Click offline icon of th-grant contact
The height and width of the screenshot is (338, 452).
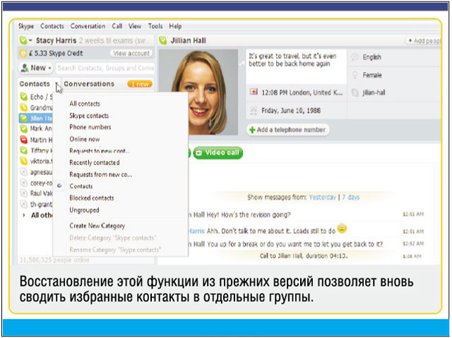(23, 204)
